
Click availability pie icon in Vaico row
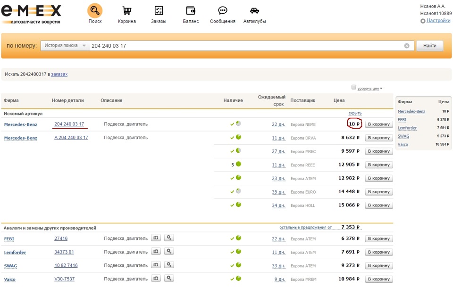click(x=238, y=279)
